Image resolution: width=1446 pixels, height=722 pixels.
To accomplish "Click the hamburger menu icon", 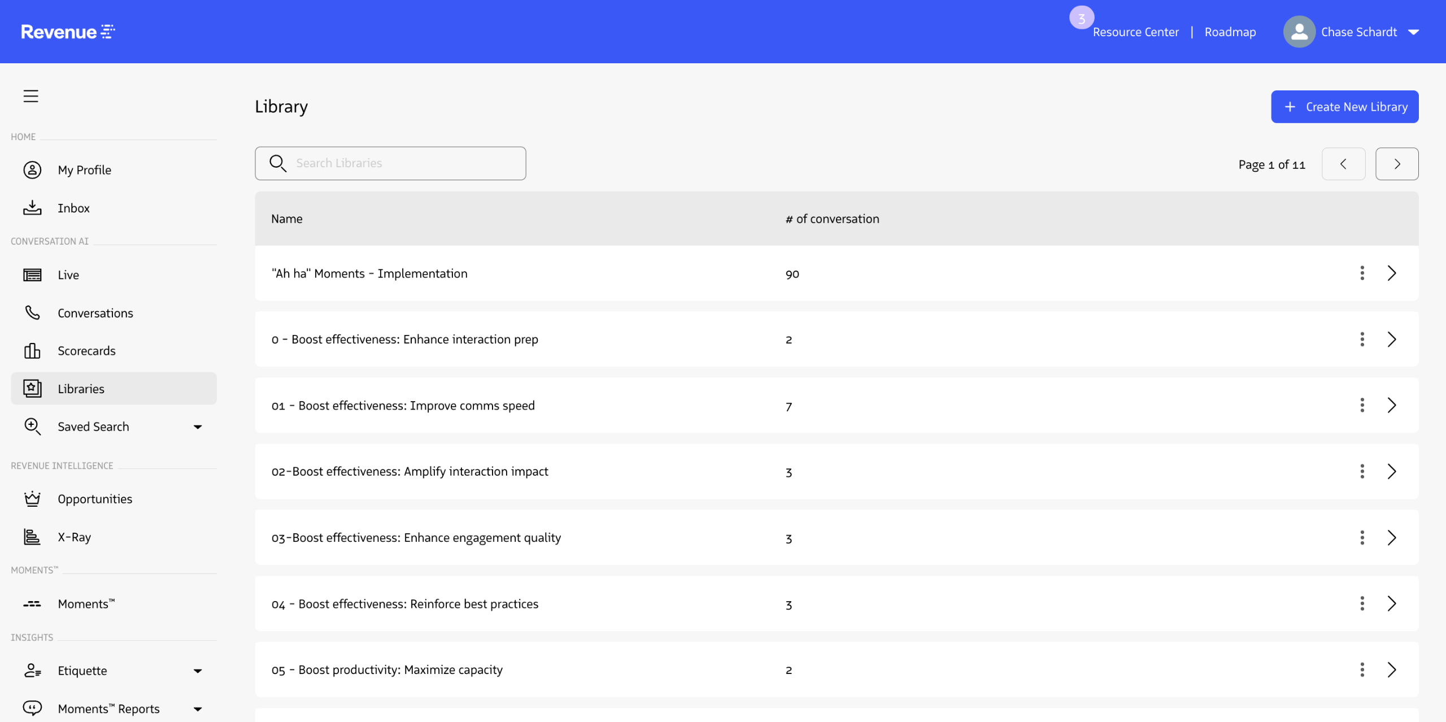I will (31, 96).
